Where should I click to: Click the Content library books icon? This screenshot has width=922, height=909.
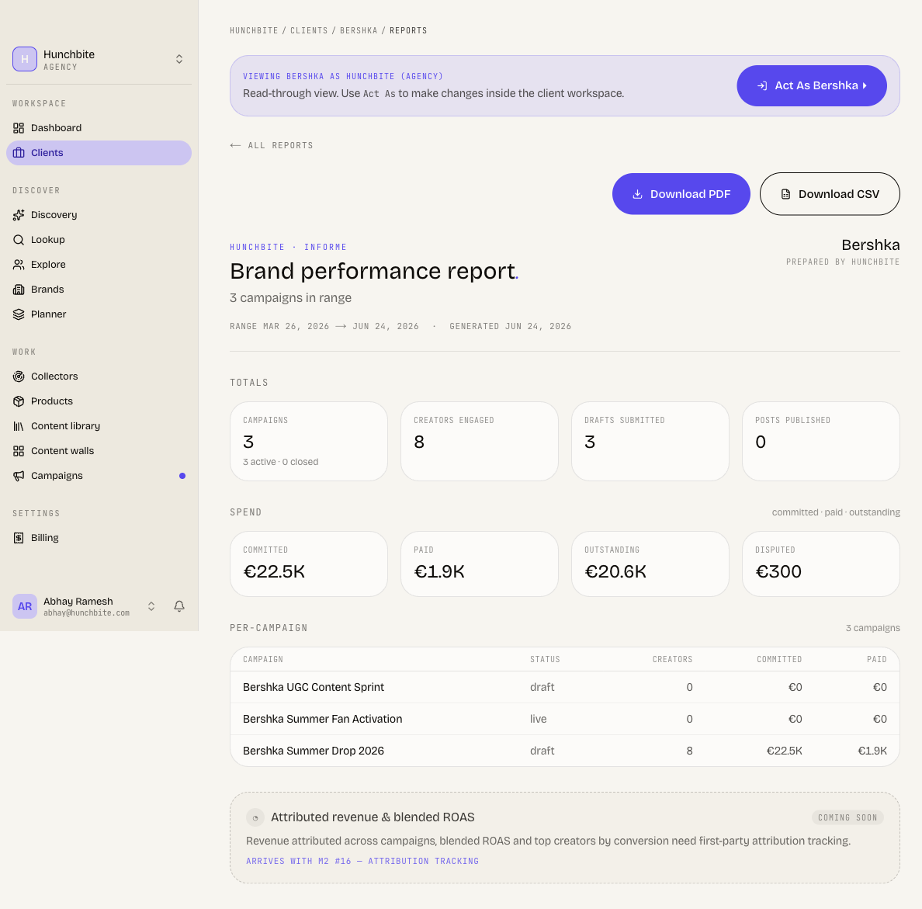click(x=19, y=425)
